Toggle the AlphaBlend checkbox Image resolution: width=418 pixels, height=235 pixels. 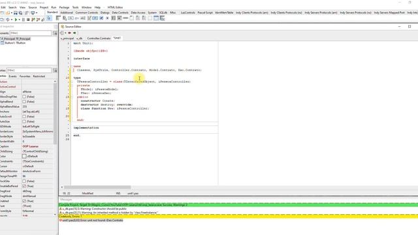click(24, 102)
